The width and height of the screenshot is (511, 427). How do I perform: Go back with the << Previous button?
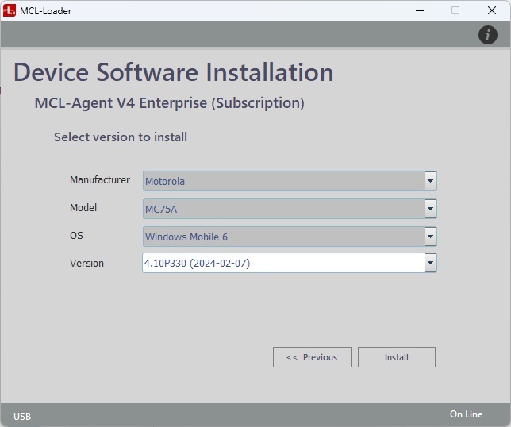point(312,357)
